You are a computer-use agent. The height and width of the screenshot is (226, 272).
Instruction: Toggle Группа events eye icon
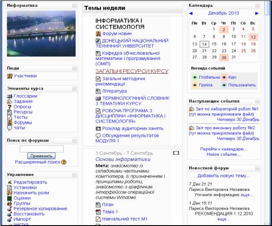click(195, 85)
